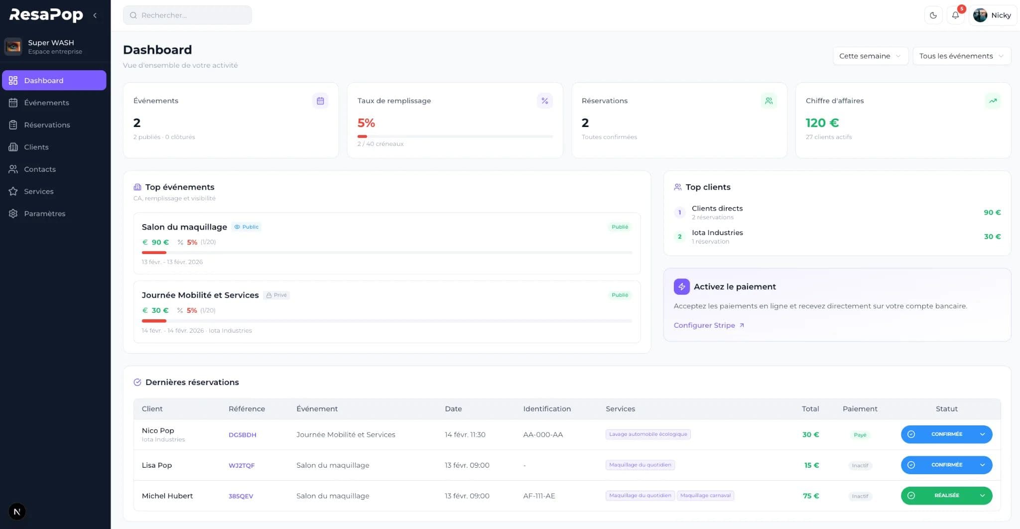Select the Paramètres gear icon
This screenshot has height=529, width=1020.
13,213
